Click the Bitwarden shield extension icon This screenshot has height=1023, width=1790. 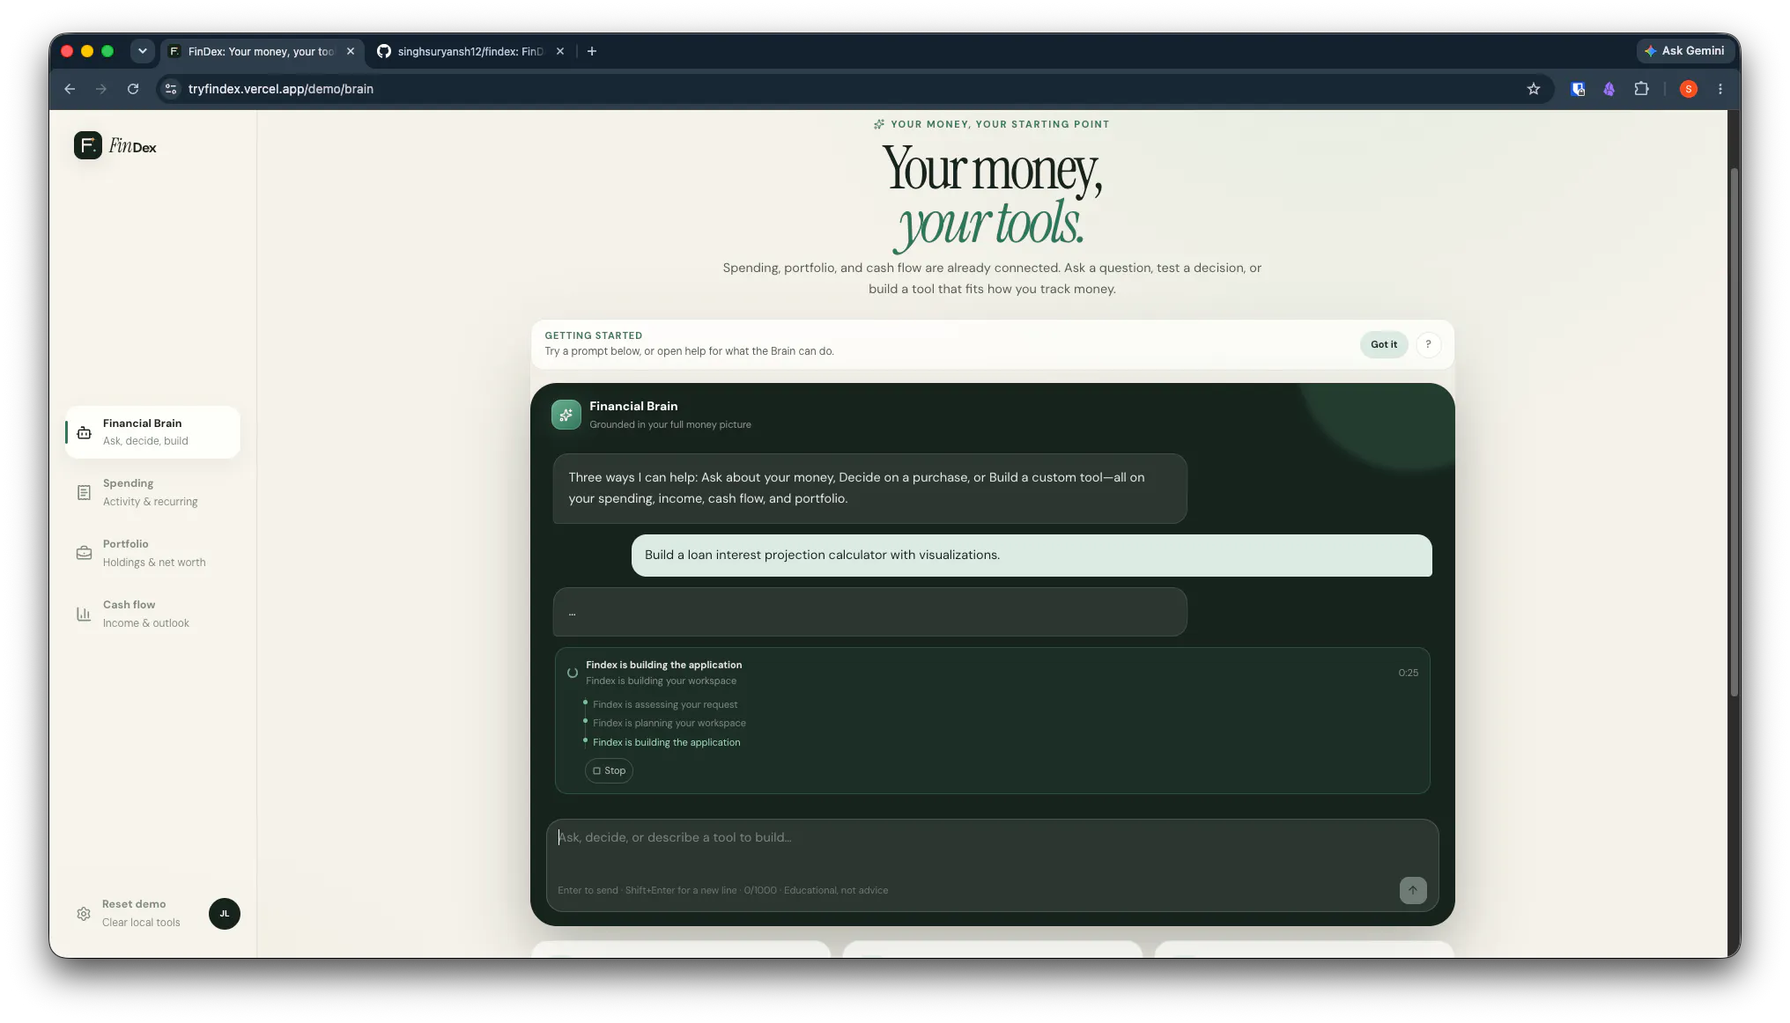point(1578,89)
